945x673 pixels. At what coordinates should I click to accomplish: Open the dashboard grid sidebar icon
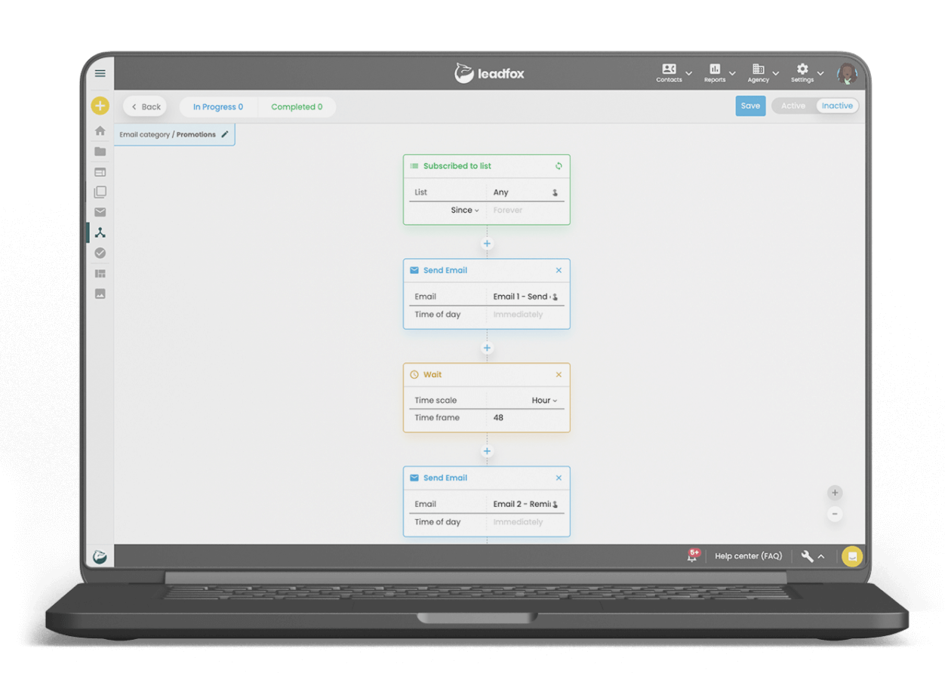(x=100, y=274)
